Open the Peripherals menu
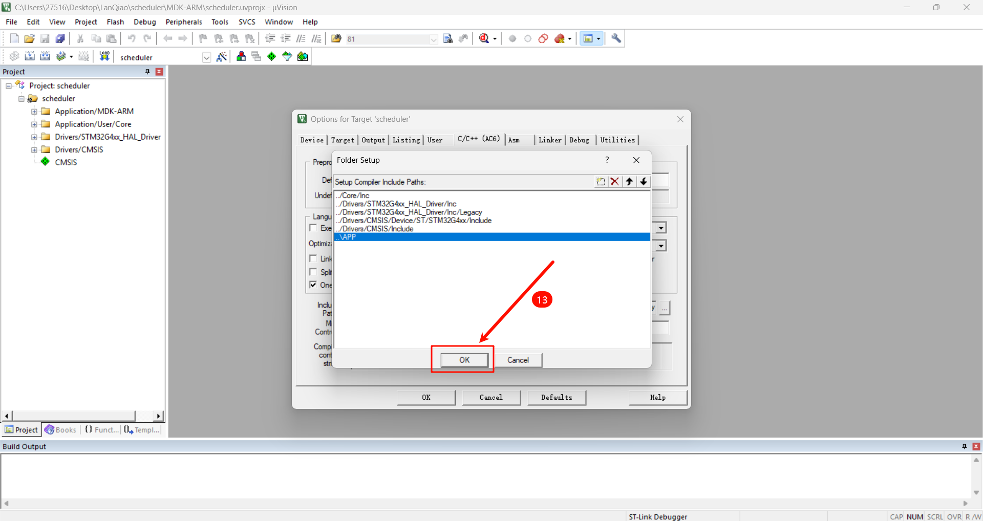Image resolution: width=983 pixels, height=521 pixels. pyautogui.click(x=183, y=22)
